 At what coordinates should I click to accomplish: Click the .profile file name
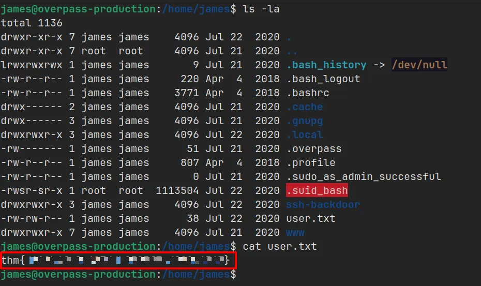[310, 162]
